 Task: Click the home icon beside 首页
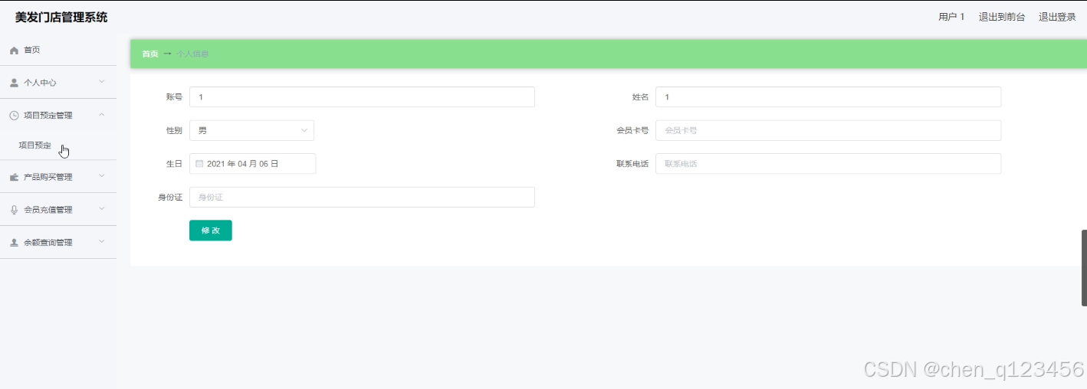(x=14, y=50)
